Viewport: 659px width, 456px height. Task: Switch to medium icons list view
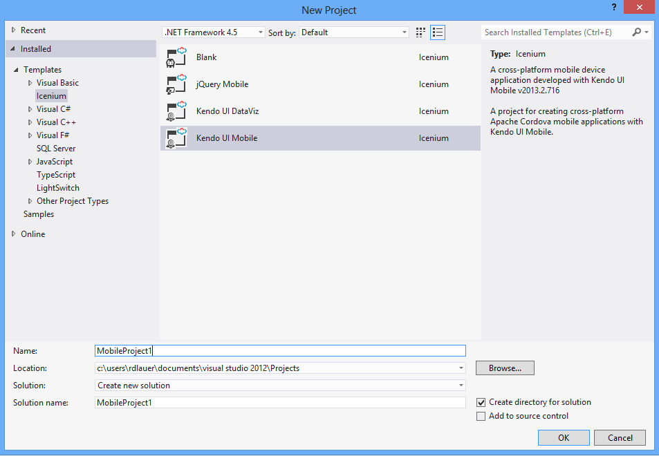[x=438, y=32]
